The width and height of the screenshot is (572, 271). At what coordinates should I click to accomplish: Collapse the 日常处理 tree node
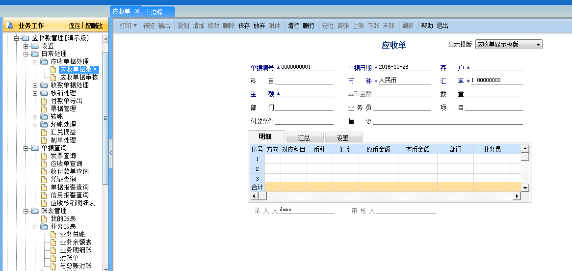(26, 54)
